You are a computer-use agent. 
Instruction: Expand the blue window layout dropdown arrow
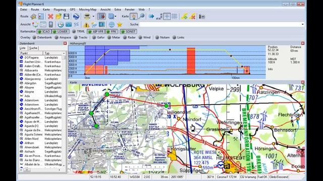tap(116, 17)
